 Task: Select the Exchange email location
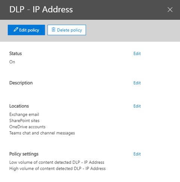[24, 114]
